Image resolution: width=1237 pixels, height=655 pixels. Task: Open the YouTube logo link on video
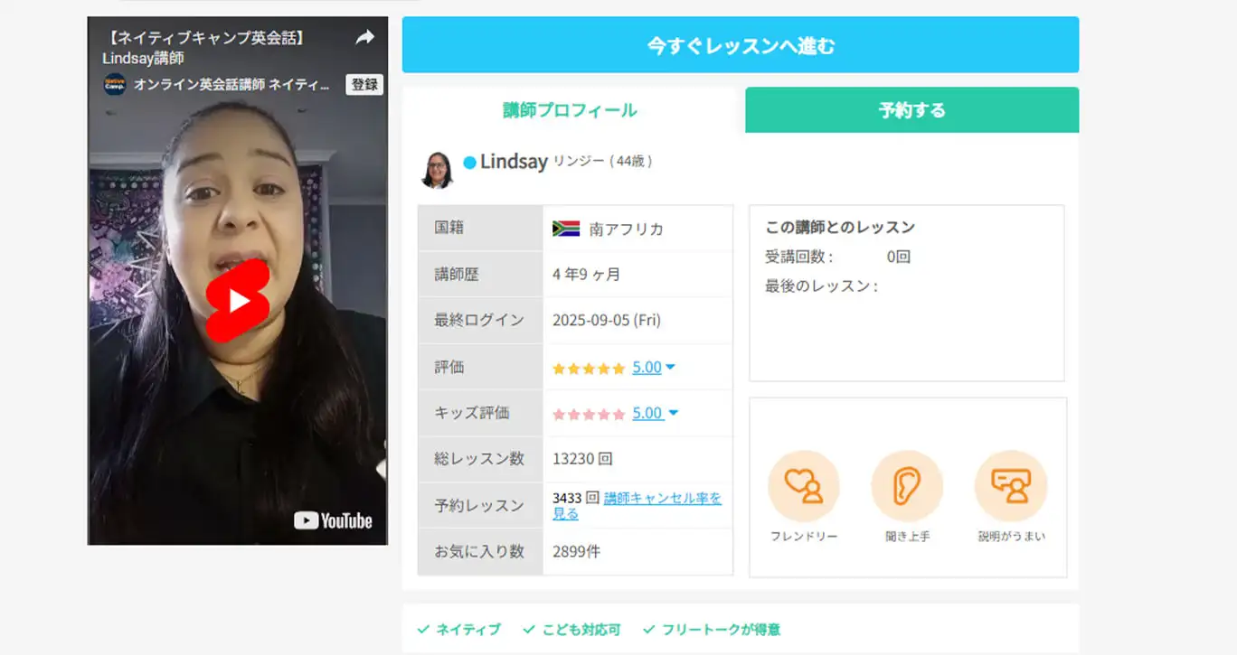click(333, 520)
